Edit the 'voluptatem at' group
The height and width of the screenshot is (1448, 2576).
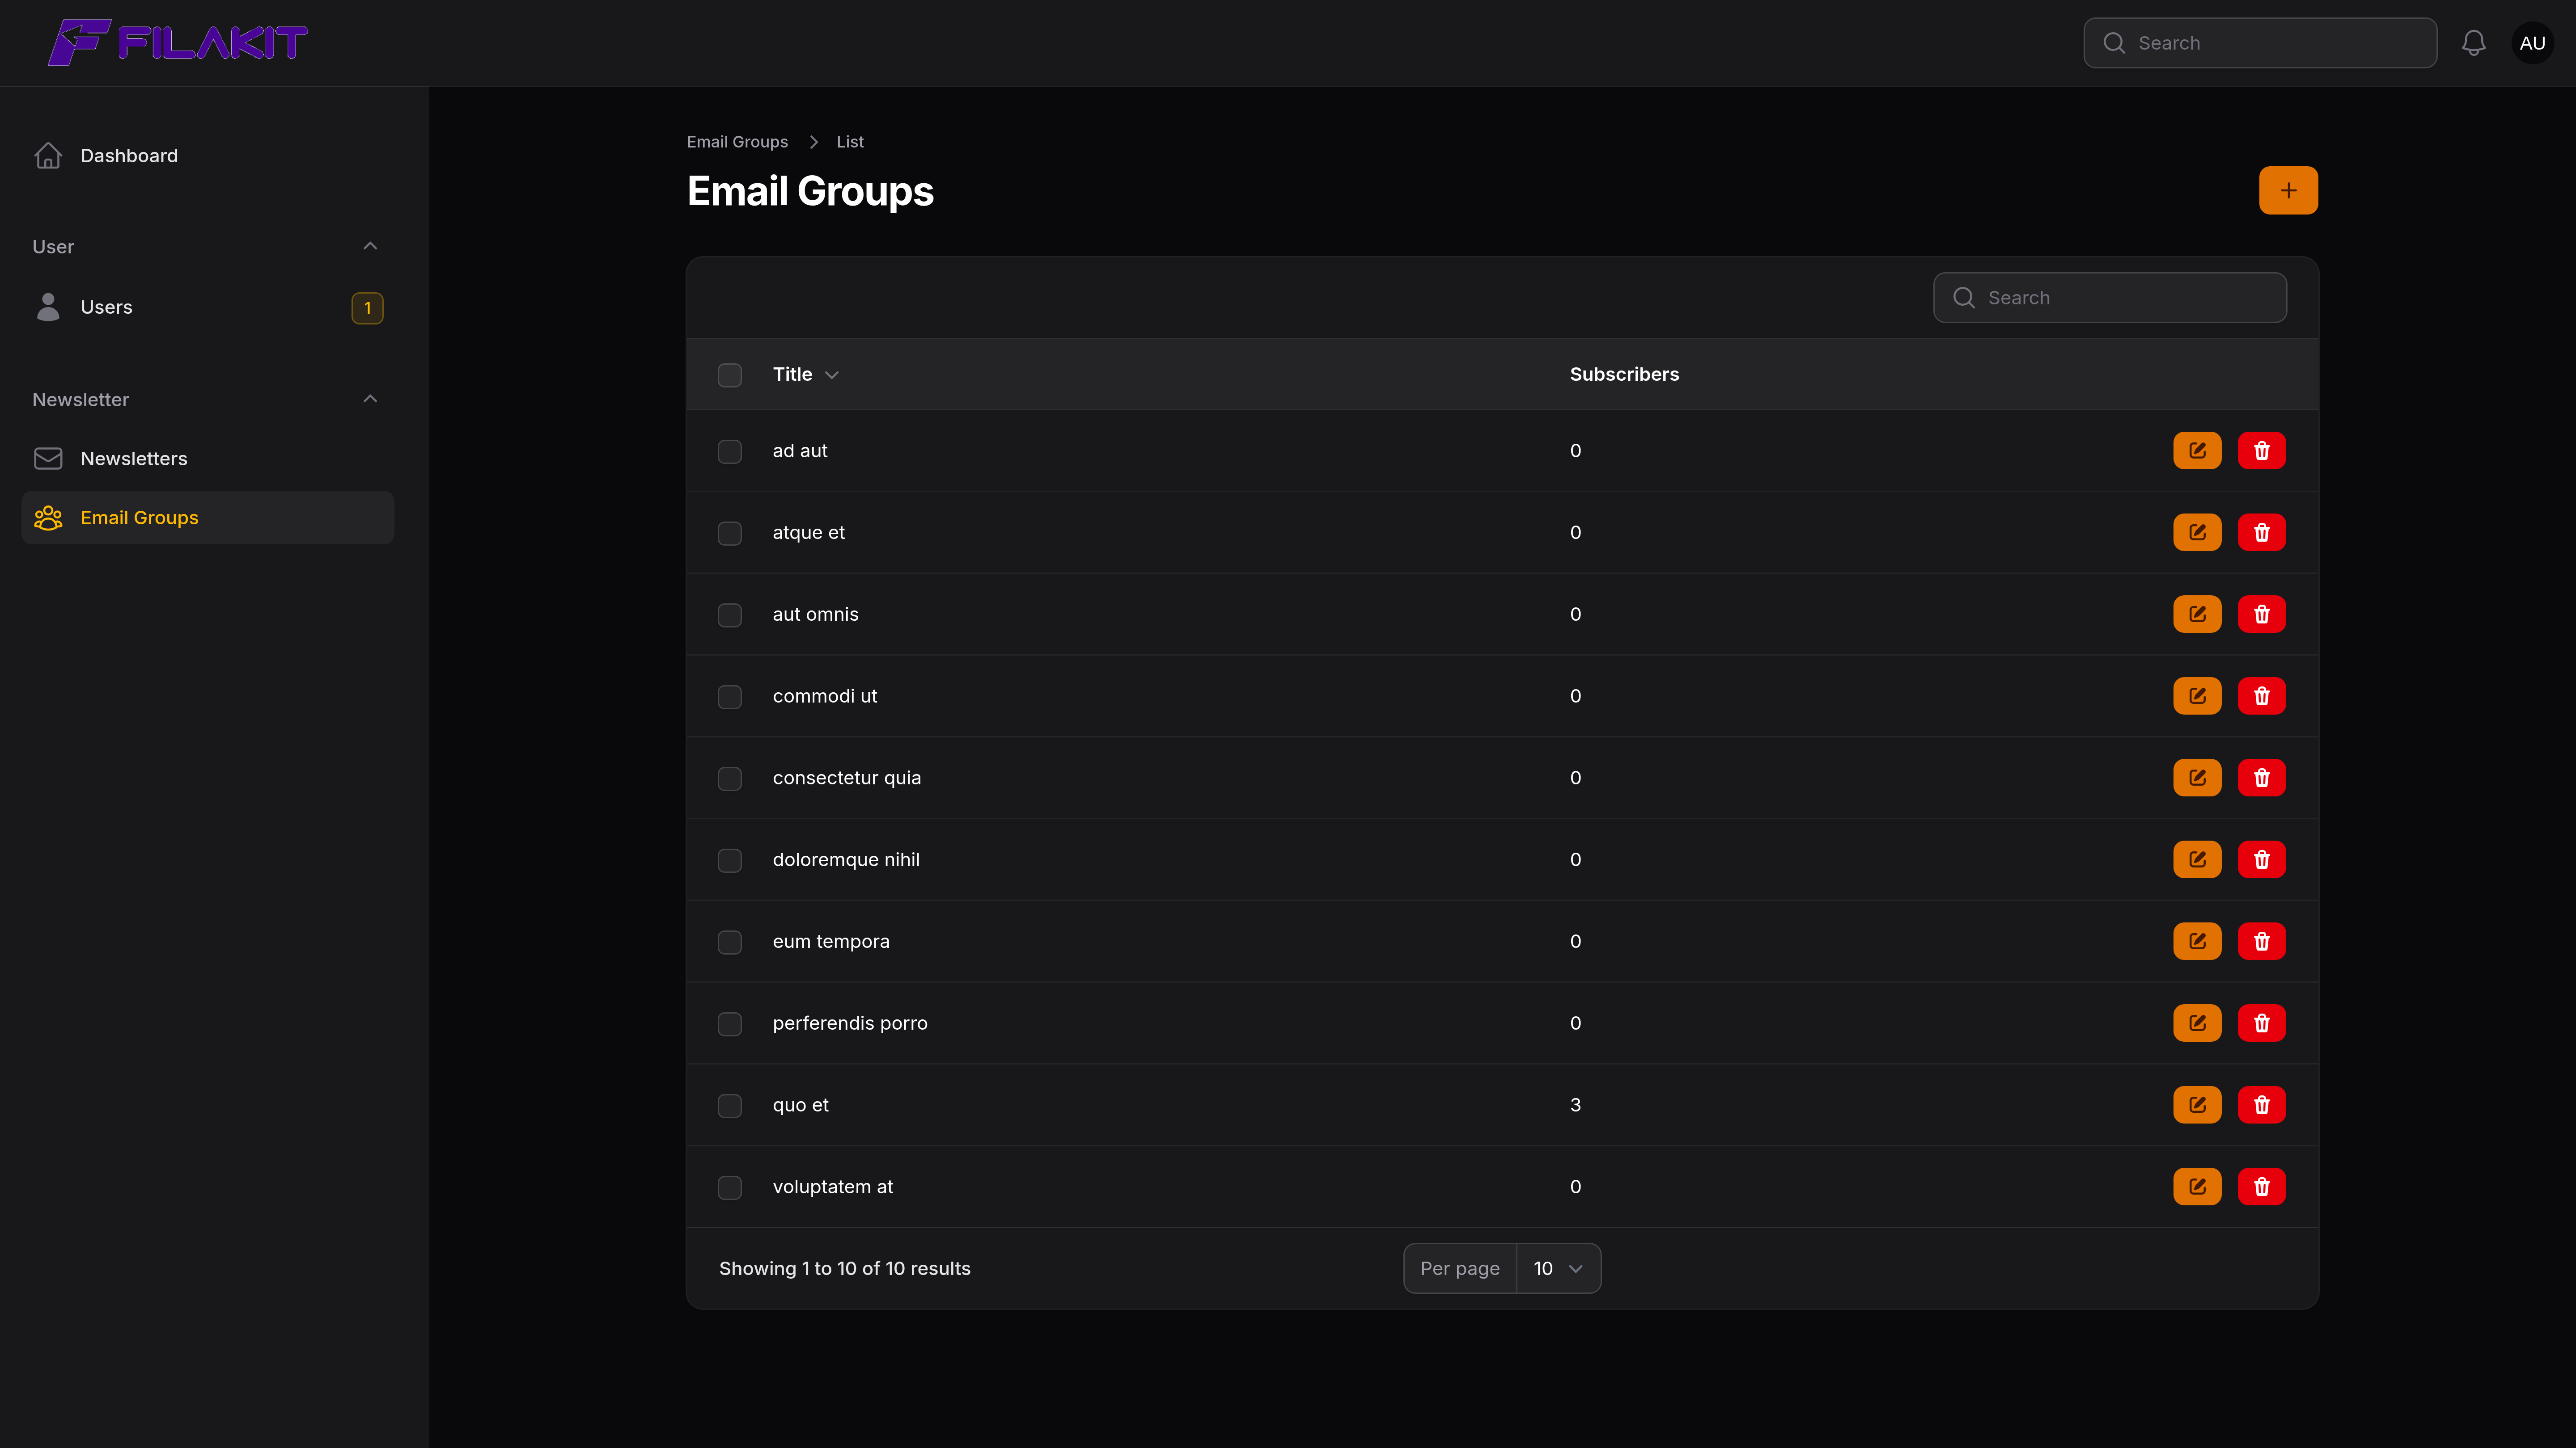pos(2197,1187)
